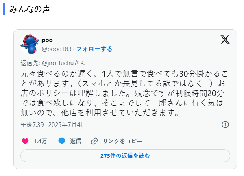Click the フォローする link

pyautogui.click(x=94, y=49)
